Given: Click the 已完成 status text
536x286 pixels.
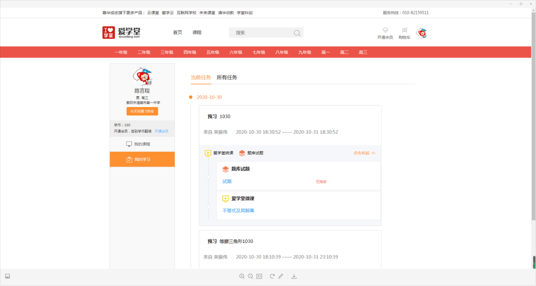Looking at the screenshot, I should point(321,181).
